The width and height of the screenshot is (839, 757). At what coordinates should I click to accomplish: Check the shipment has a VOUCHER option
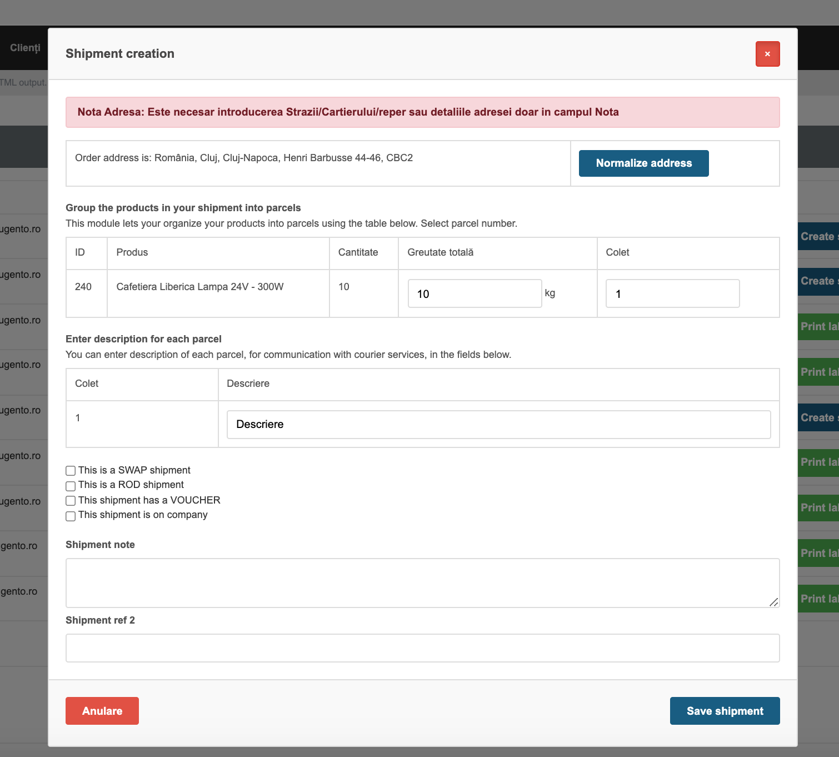pyautogui.click(x=71, y=501)
